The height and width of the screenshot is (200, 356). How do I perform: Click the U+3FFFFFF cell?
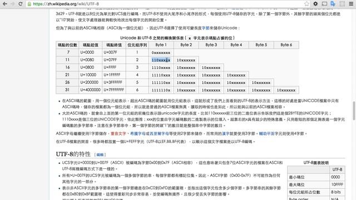pos(114,82)
